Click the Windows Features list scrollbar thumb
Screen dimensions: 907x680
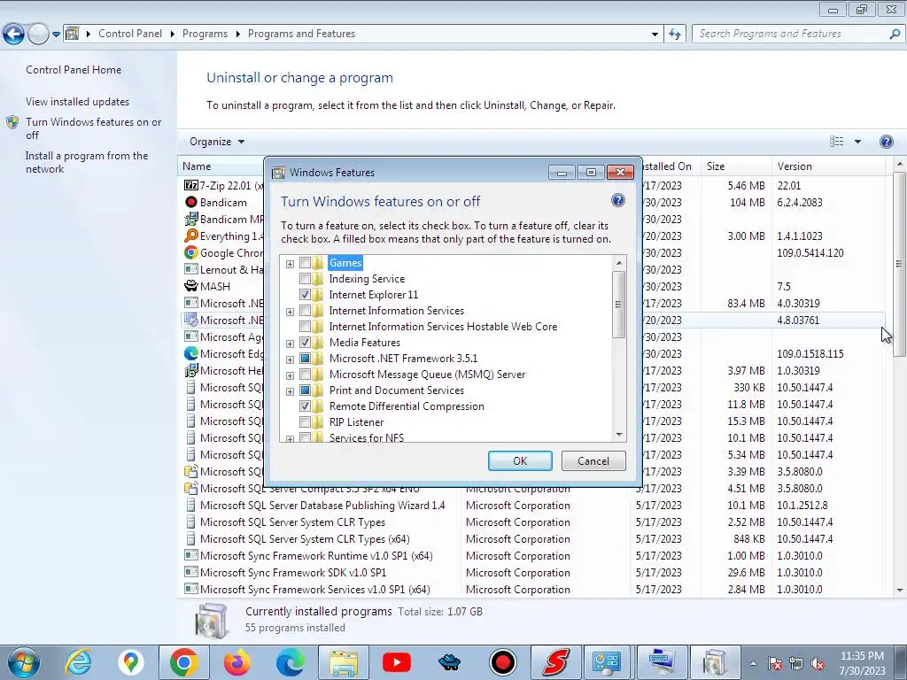point(618,305)
